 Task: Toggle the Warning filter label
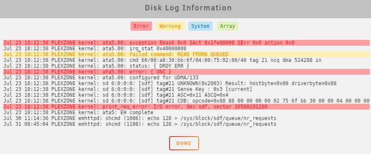click(x=170, y=26)
